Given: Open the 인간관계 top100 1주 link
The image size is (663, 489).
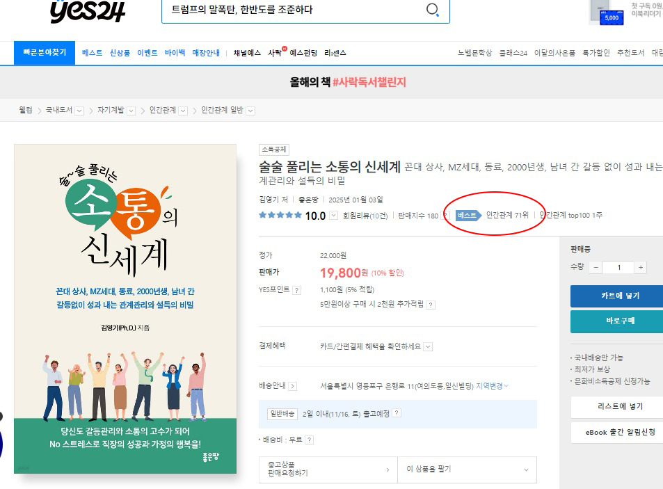Looking at the screenshot, I should tap(571, 215).
